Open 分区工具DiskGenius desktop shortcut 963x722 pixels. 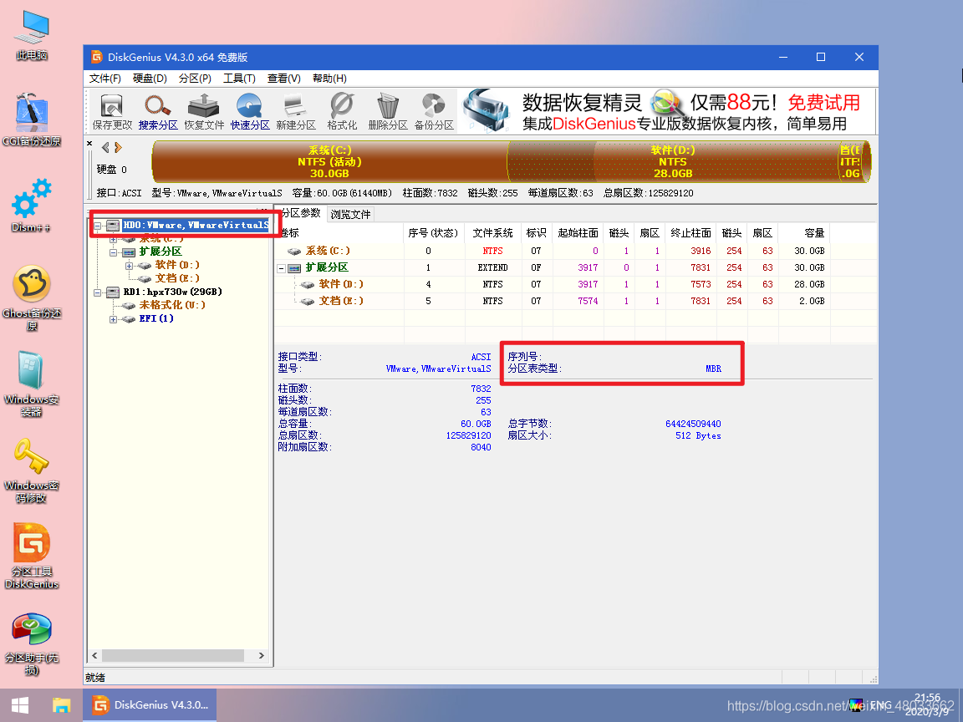click(32, 557)
